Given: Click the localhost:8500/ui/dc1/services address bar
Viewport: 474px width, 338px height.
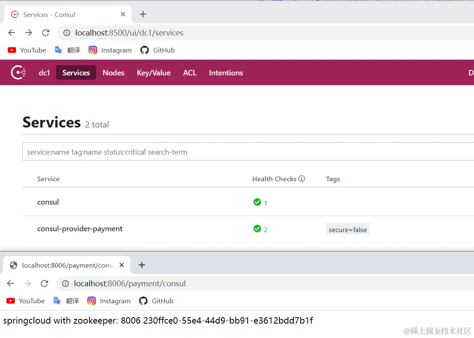Looking at the screenshot, I should (266, 33).
